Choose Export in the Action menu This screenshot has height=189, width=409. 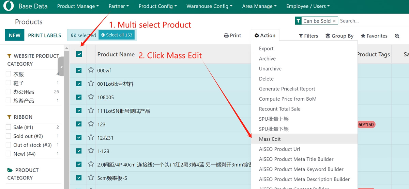(x=266, y=49)
